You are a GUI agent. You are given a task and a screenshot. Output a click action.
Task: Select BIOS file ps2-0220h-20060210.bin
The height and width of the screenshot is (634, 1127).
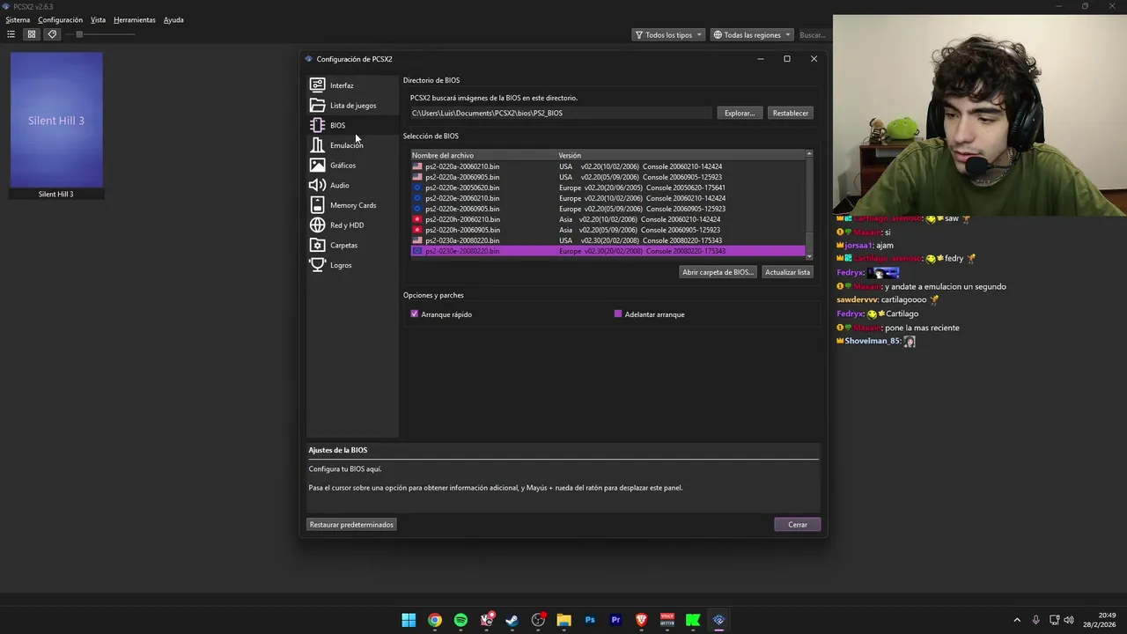point(608,219)
